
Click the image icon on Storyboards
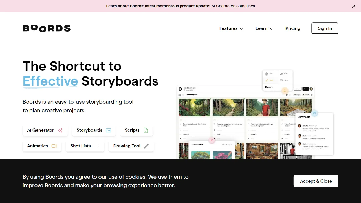(108, 130)
